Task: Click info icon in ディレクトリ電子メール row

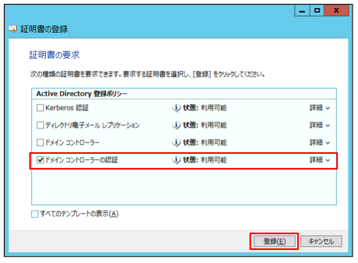Action: [176, 125]
